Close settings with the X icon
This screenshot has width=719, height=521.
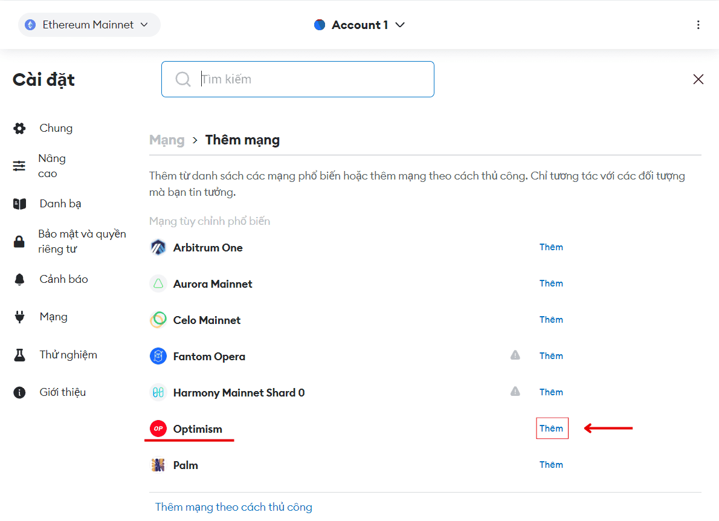[698, 79]
